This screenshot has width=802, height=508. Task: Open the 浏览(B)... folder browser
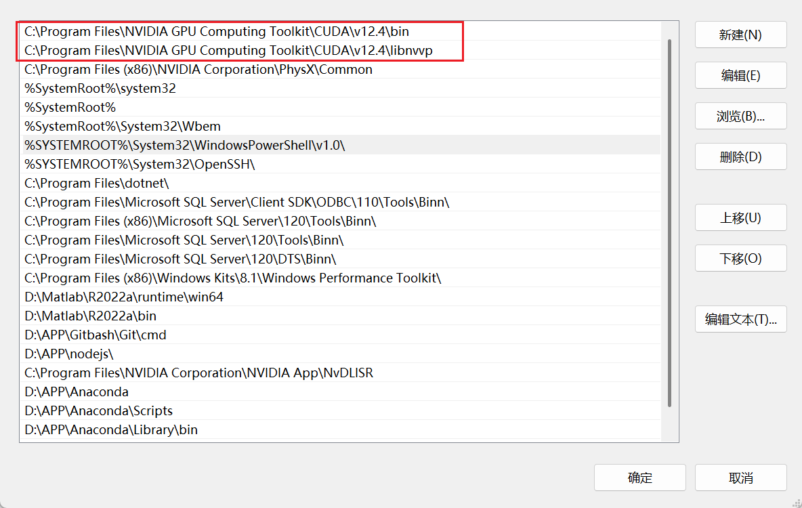pos(740,117)
